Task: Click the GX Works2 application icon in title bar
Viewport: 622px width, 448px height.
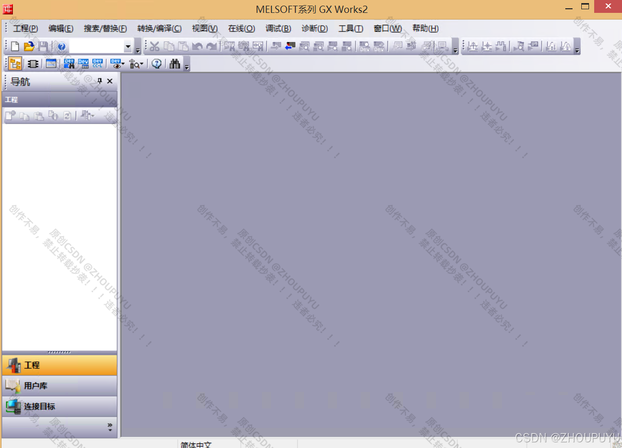Action: click(9, 9)
